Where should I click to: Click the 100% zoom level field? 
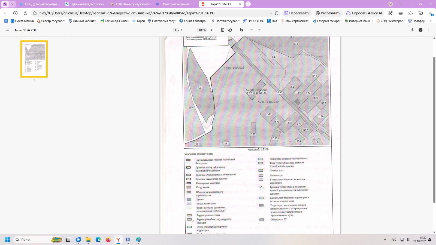(x=202, y=30)
